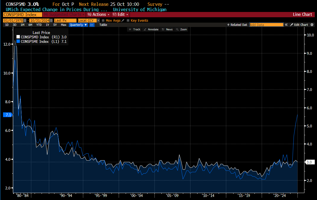
Task: Click the Edit Chart button
Action: point(299,25)
